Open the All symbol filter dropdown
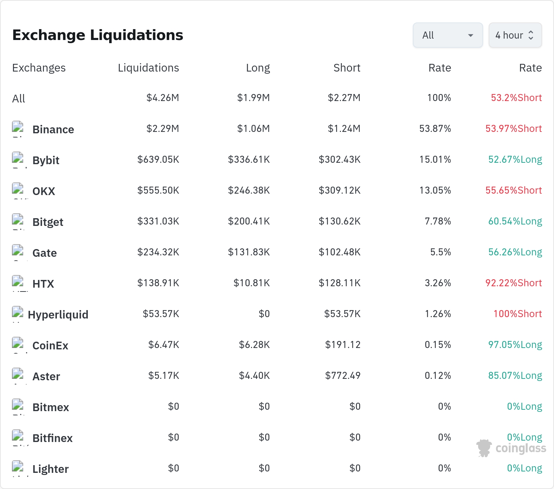 coord(448,35)
